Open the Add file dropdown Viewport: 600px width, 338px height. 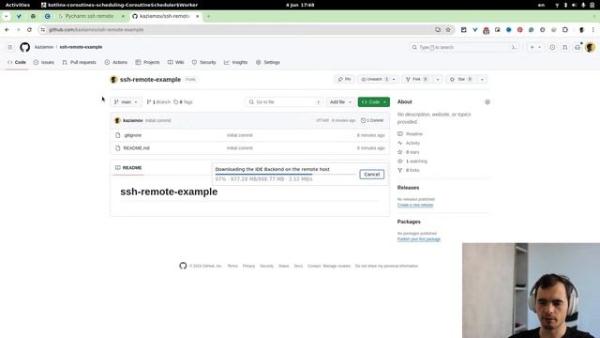340,102
